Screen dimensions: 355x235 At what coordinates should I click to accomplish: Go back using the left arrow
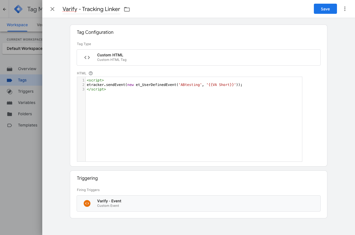coord(5,9)
